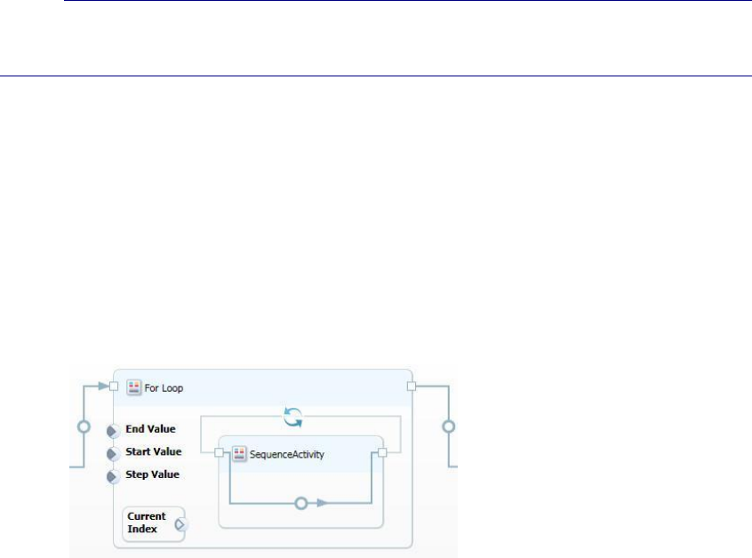Image resolution: width=752 pixels, height=558 pixels.
Task: Click the circle node inside SequenceActivity
Action: click(301, 503)
